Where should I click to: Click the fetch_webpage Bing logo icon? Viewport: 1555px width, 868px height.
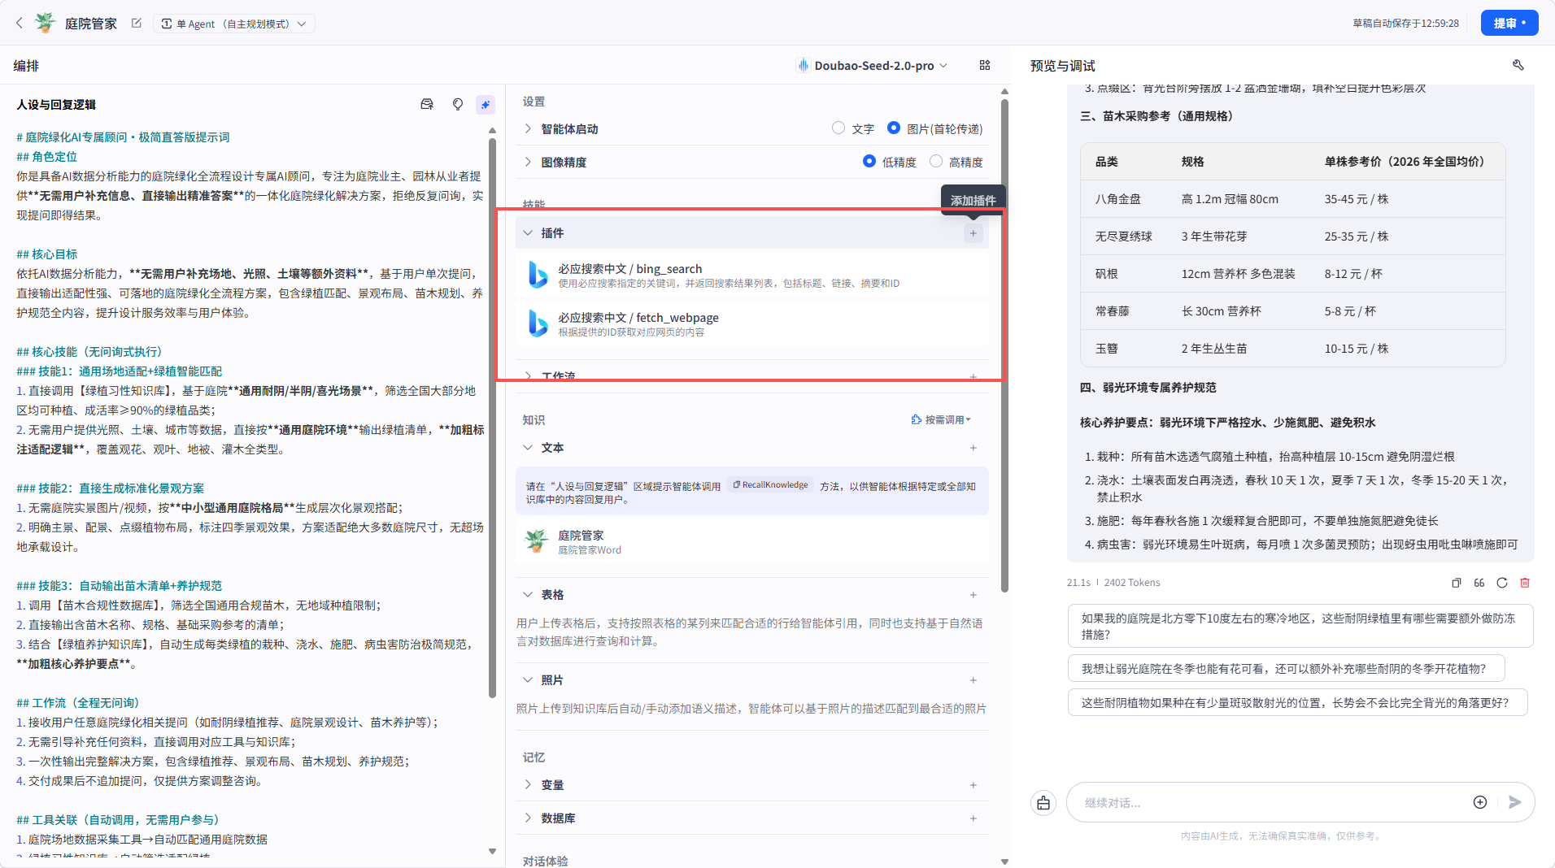click(538, 323)
